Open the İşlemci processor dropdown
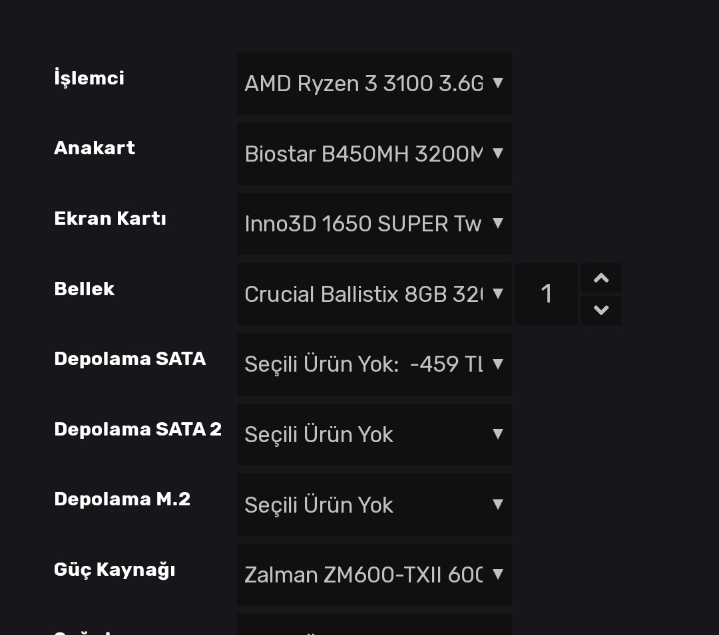719x635 pixels. point(363,84)
